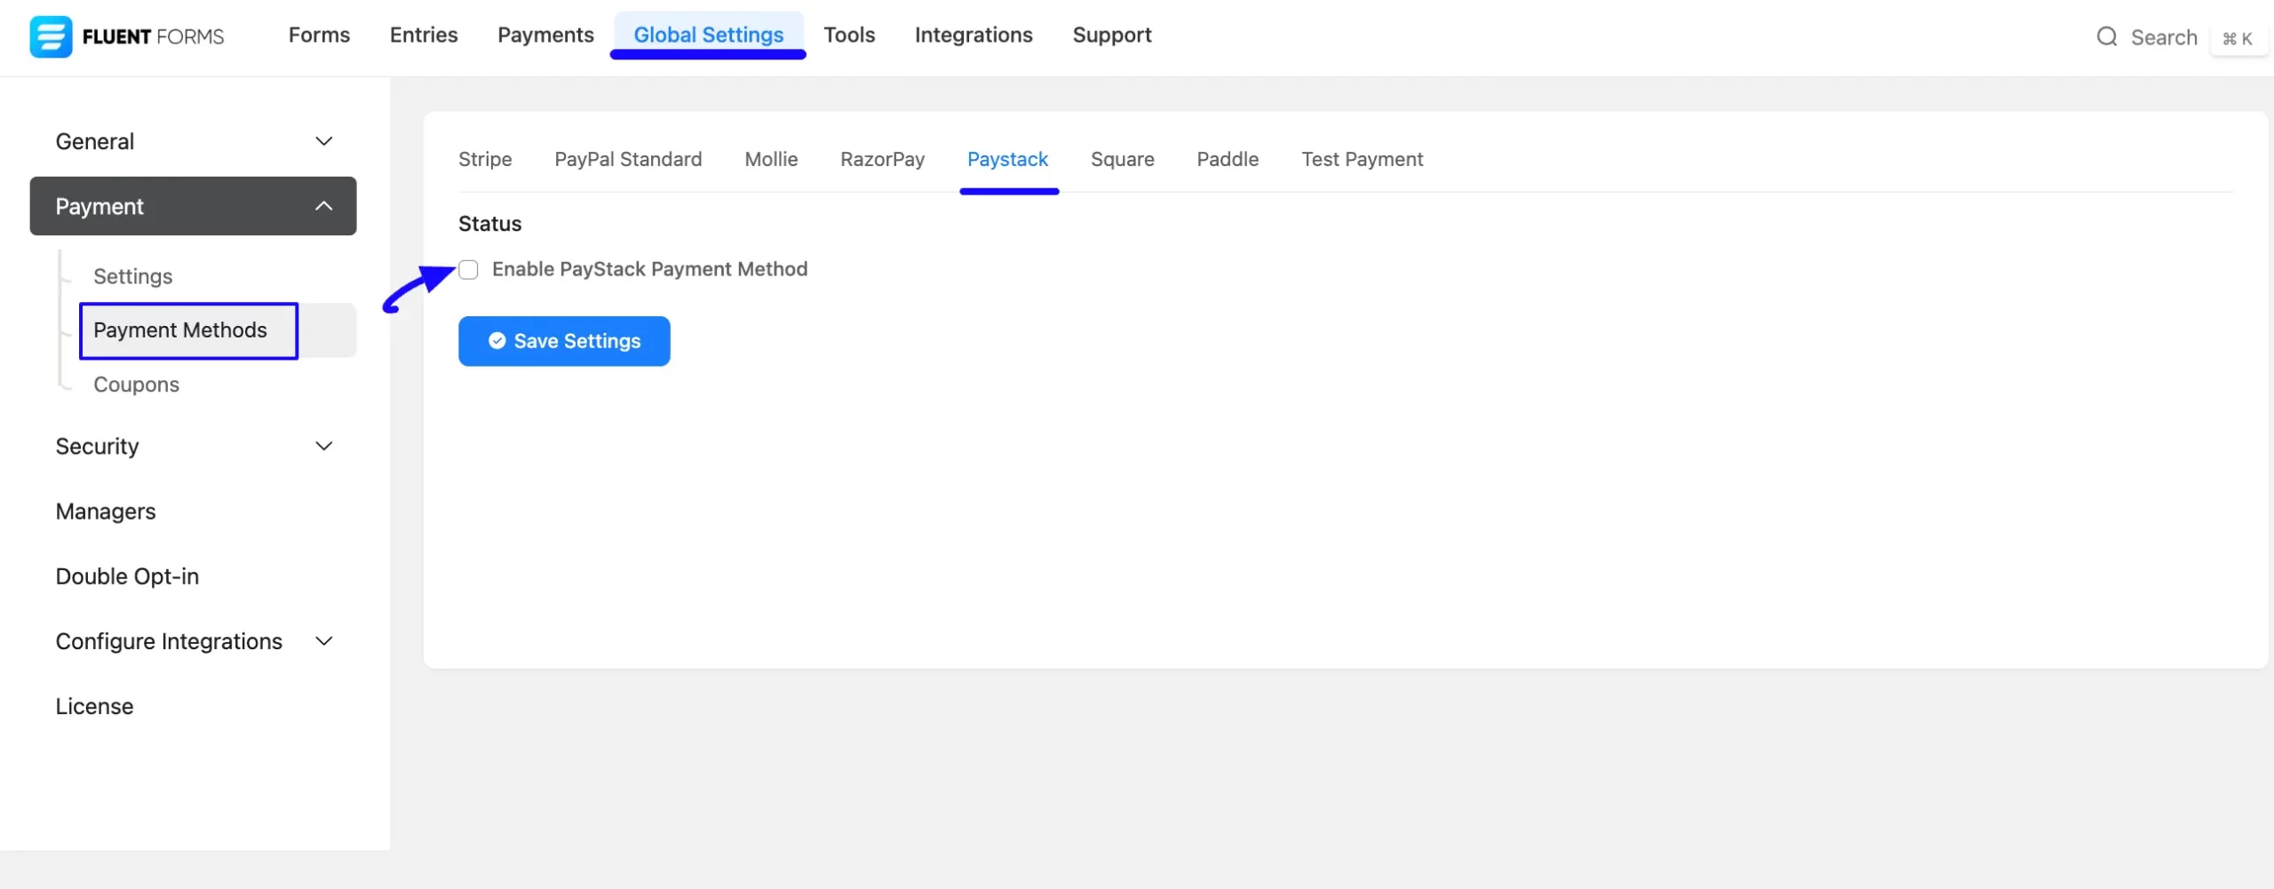
Task: Click the Search field in header
Action: coord(2164,37)
